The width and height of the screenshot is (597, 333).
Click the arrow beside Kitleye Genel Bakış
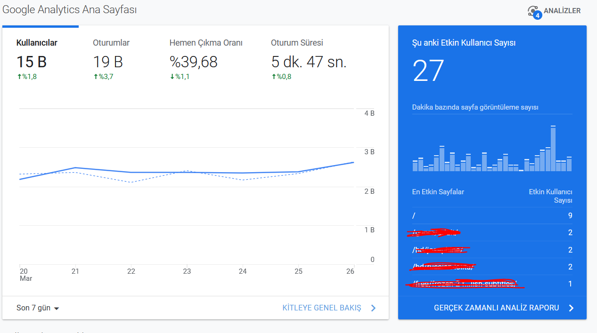tap(373, 308)
